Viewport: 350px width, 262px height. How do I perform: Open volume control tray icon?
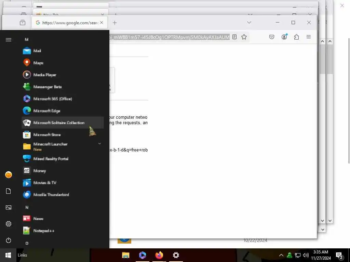pos(306,255)
